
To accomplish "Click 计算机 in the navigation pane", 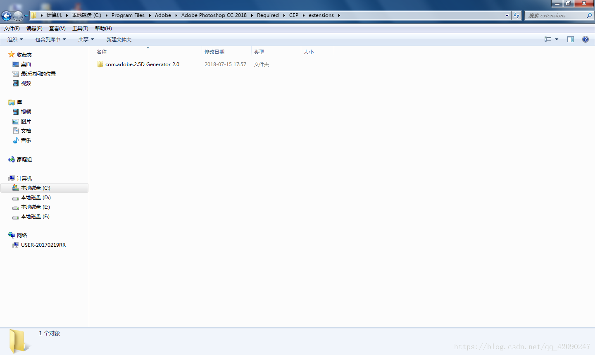I will [24, 178].
